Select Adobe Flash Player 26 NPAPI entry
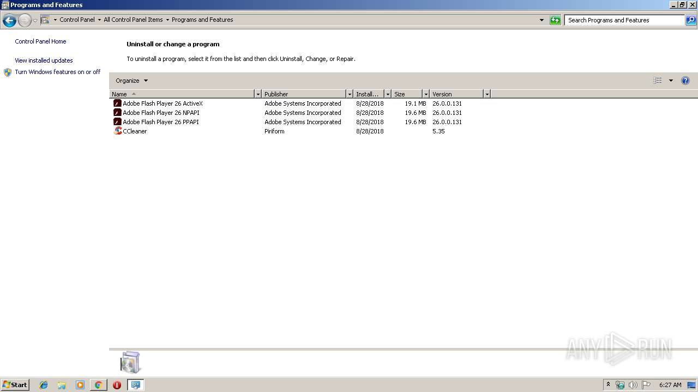698x392 pixels. tap(161, 113)
